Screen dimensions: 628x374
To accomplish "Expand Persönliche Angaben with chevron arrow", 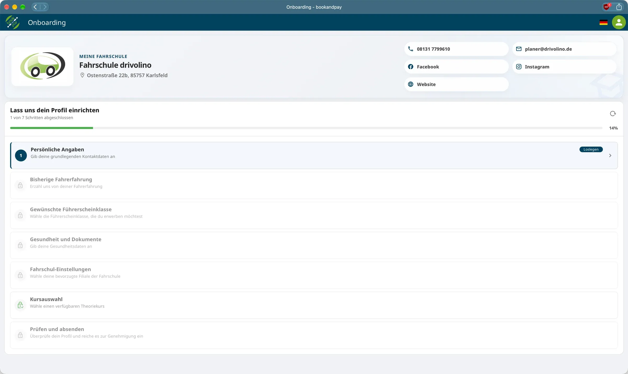I will [x=610, y=155].
